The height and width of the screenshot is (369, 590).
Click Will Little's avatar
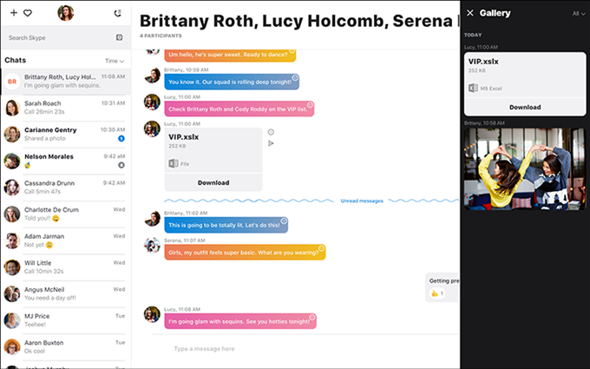click(x=12, y=267)
